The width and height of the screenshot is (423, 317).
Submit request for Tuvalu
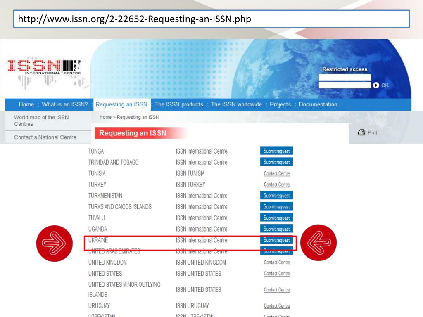coord(276,218)
